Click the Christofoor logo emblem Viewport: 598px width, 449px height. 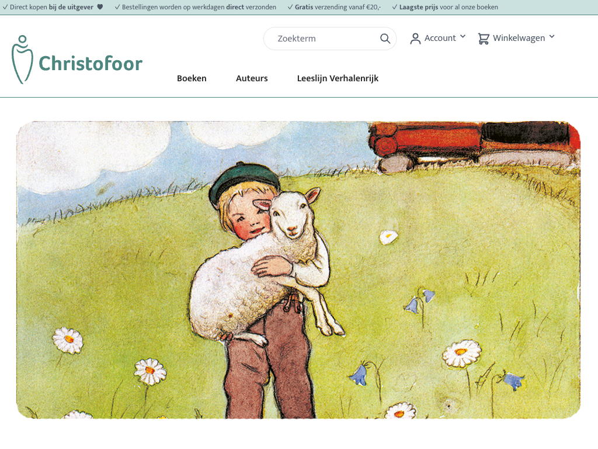pos(22,60)
